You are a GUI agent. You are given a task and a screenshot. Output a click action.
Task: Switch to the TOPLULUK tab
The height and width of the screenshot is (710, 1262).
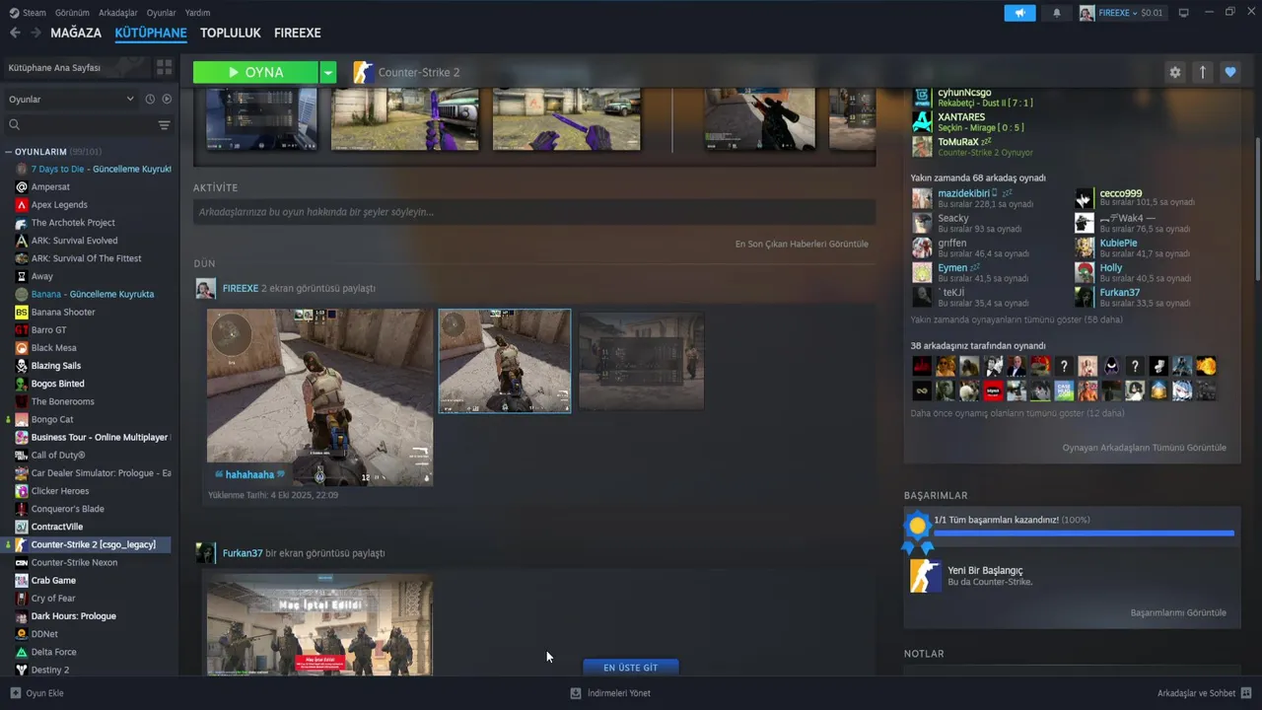coord(231,33)
